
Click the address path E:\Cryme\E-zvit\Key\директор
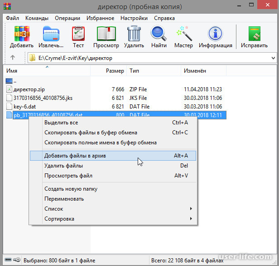point(75,58)
